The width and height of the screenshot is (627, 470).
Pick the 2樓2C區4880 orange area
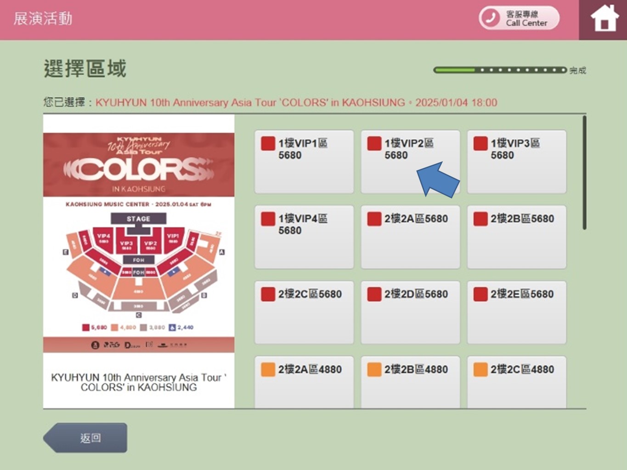[x=517, y=382]
